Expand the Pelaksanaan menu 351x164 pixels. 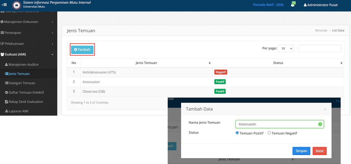pos(28,44)
